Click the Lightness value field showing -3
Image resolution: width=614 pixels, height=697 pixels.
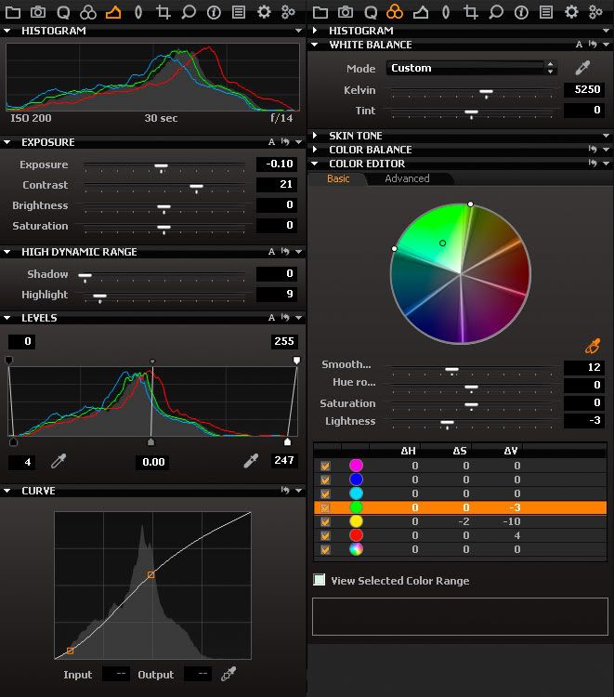coord(583,420)
